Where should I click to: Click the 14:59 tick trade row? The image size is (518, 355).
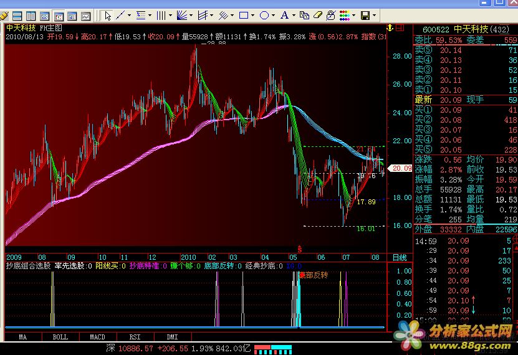[x=464, y=241]
